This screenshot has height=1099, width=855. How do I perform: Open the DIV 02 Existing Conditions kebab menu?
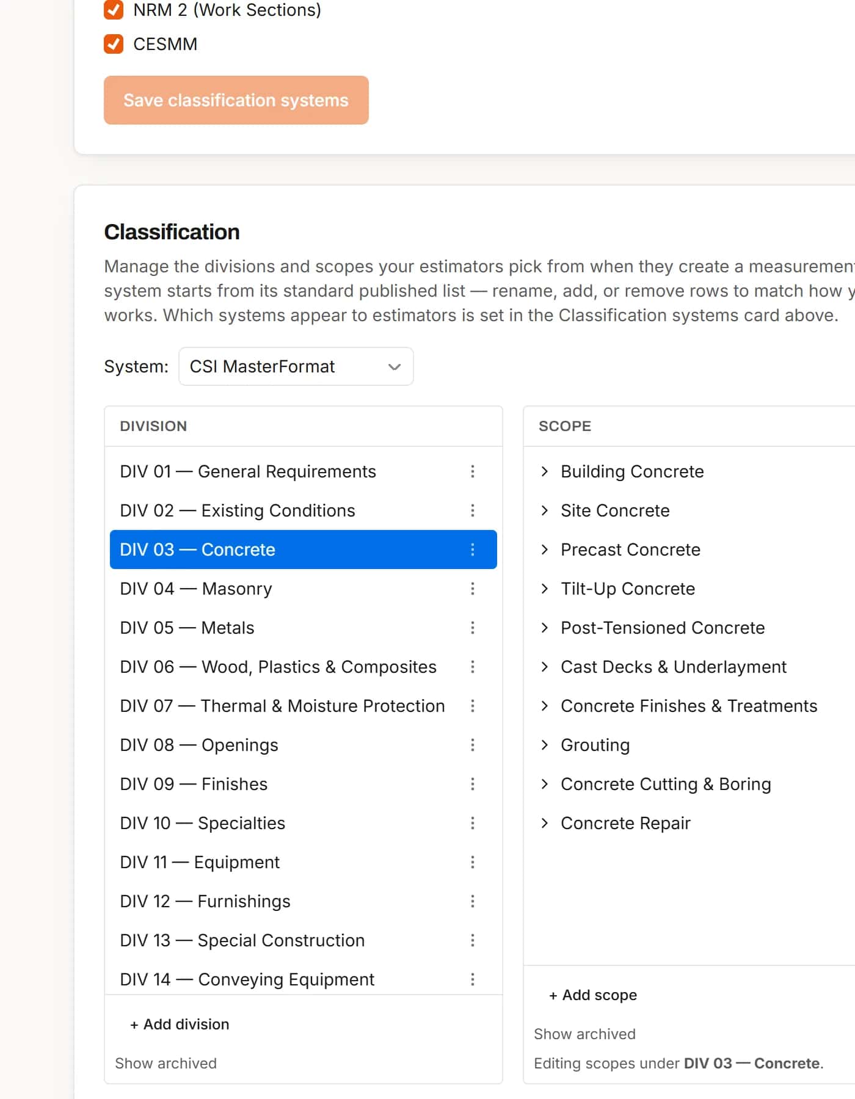click(472, 510)
